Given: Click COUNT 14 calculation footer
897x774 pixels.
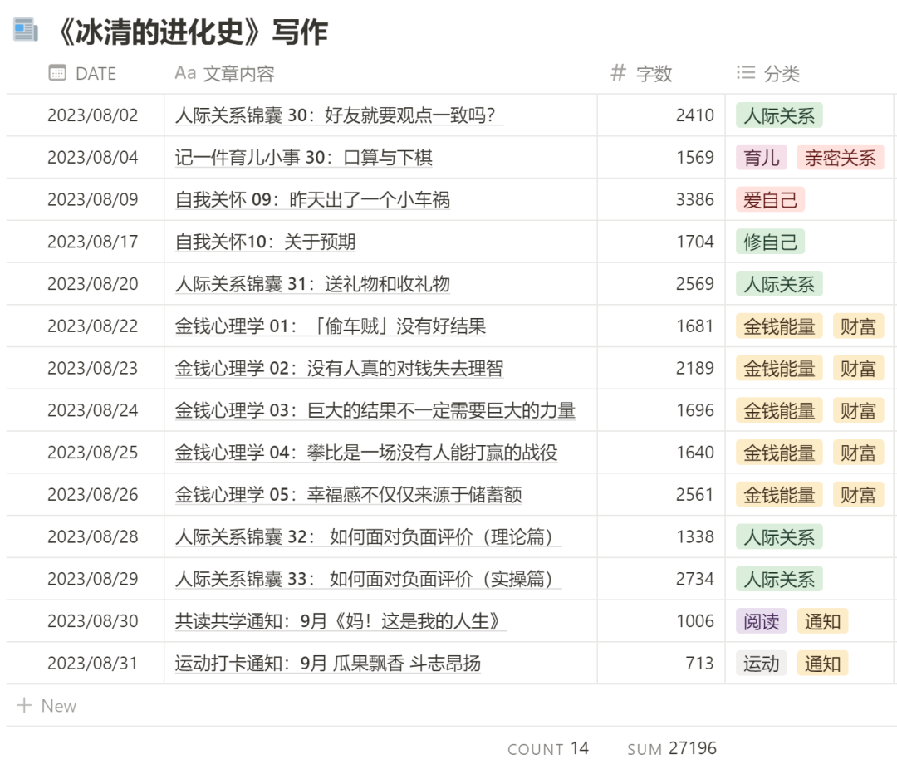Looking at the screenshot, I should [x=547, y=748].
